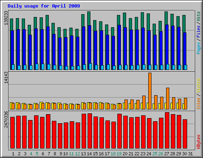
Task: Click day label '7' on x-axis
Action: pos(49,154)
